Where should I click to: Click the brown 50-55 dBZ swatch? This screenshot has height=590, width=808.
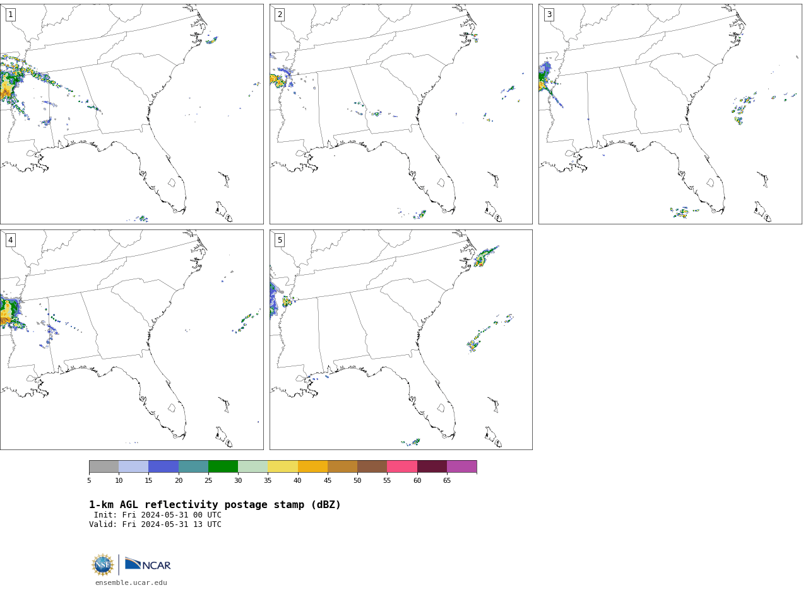372,466
